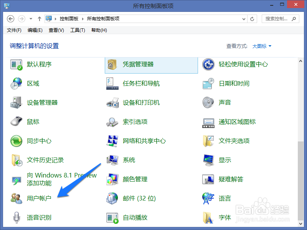
Task: Click the Back navigation button
Action: (11, 19)
